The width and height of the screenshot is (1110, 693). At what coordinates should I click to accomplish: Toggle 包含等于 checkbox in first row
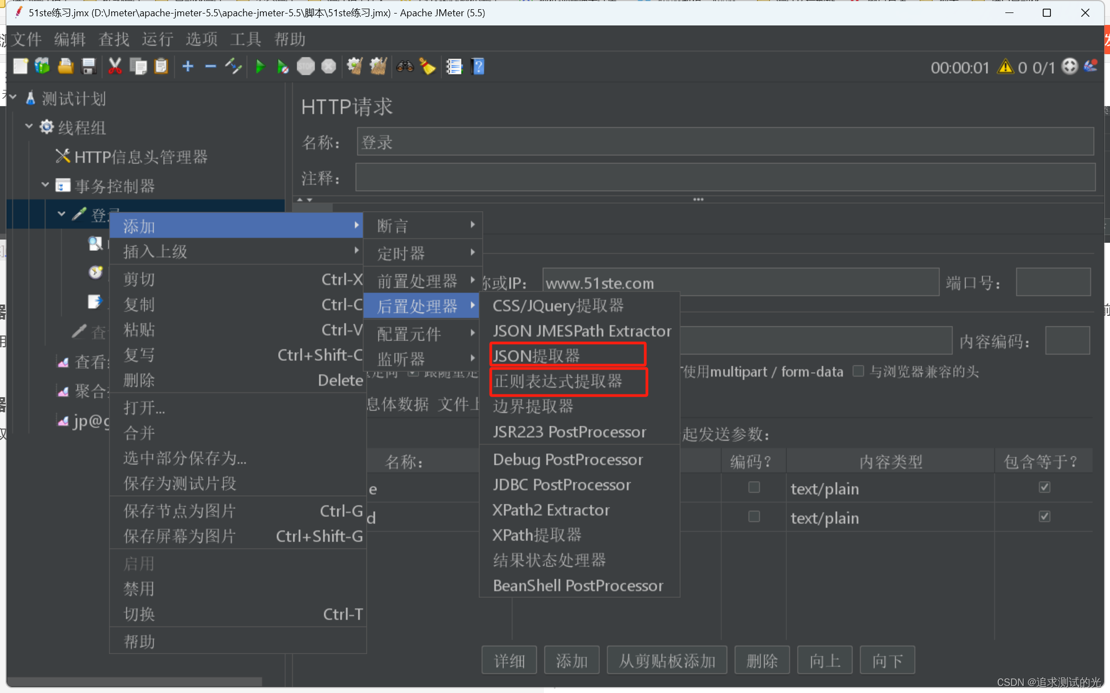pyautogui.click(x=1044, y=488)
